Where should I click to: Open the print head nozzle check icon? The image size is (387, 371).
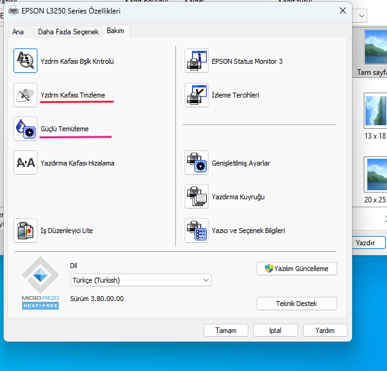pos(25,61)
